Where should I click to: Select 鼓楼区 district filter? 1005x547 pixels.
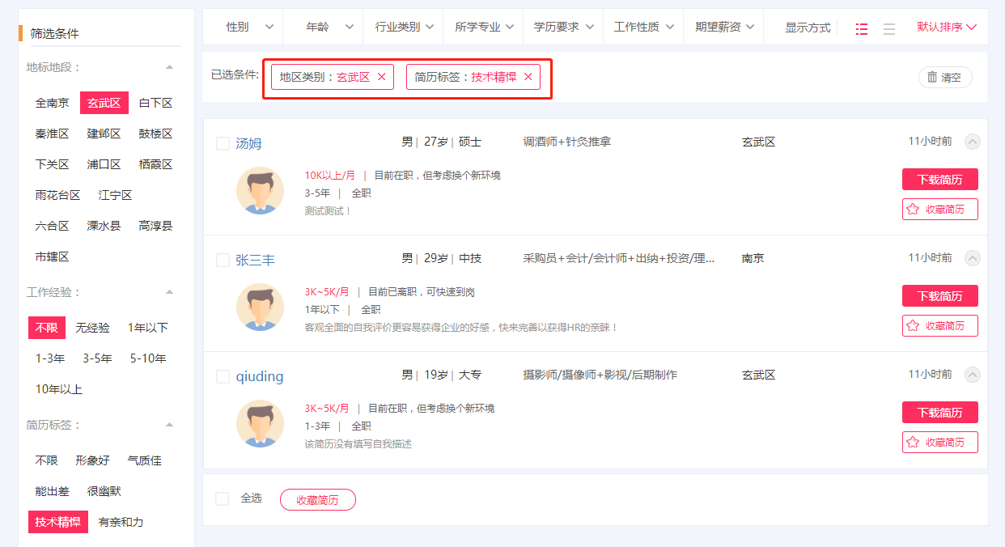click(x=155, y=134)
